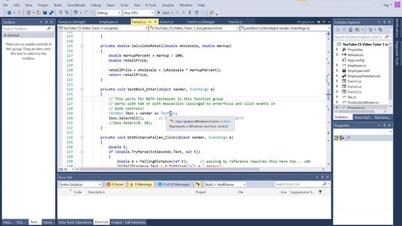
Task: Click the Redo arrow icon
Action: pos(86,13)
